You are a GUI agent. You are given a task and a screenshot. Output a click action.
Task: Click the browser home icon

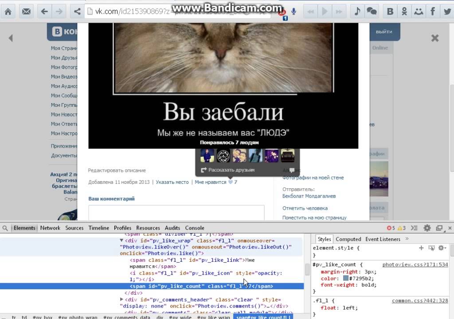tap(8, 11)
